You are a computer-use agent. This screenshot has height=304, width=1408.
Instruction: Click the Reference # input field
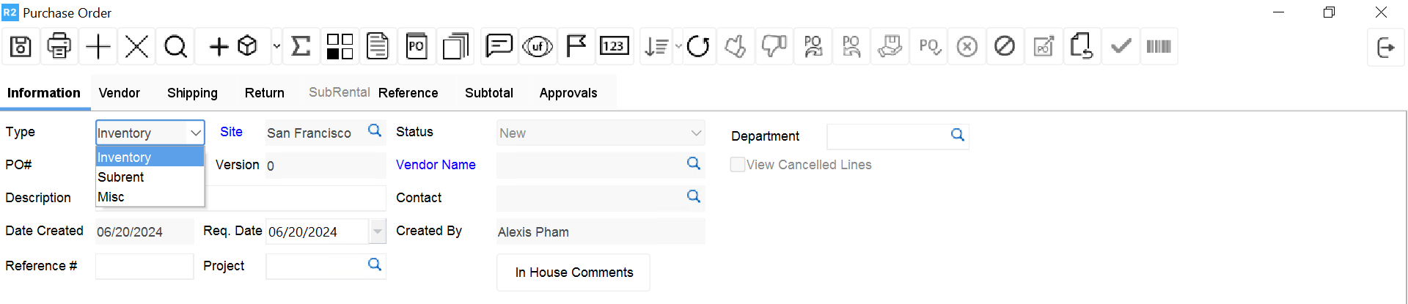pyautogui.click(x=144, y=267)
